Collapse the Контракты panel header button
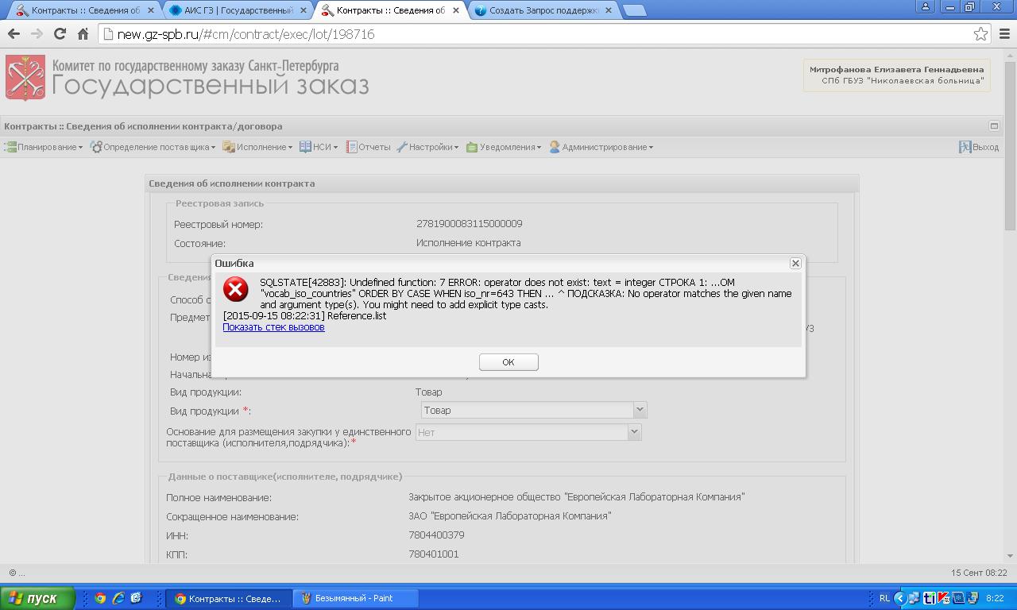 pyautogui.click(x=994, y=125)
